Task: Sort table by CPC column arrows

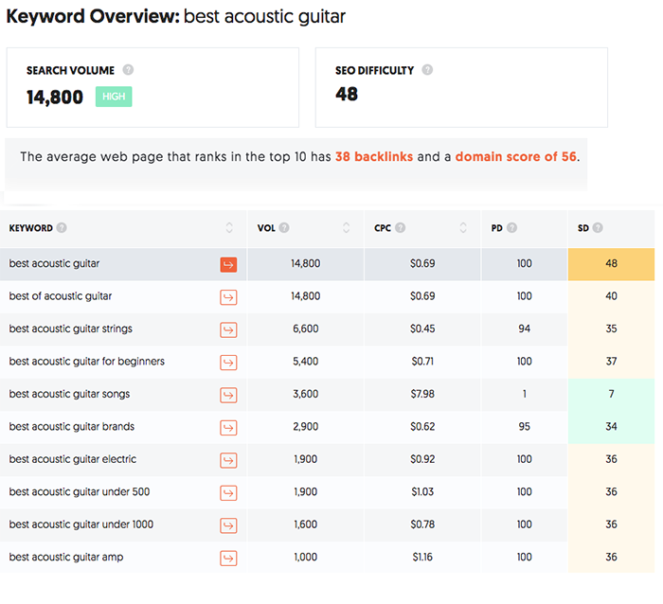Action: [x=463, y=228]
